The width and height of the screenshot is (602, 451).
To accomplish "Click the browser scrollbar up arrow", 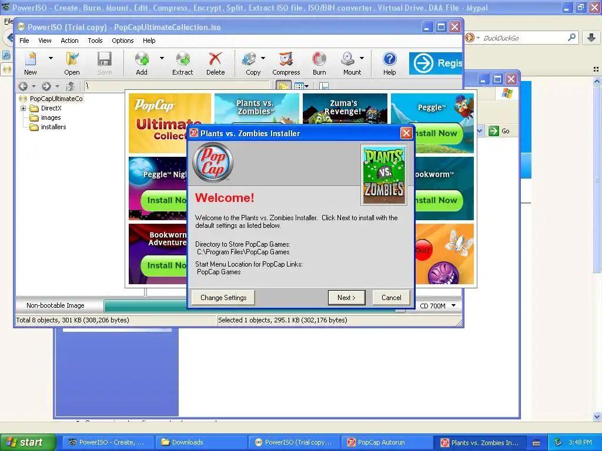I will point(597,81).
